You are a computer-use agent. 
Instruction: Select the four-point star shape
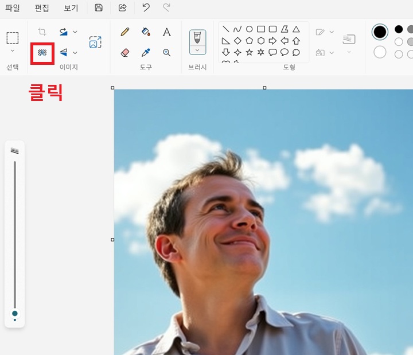coord(237,52)
